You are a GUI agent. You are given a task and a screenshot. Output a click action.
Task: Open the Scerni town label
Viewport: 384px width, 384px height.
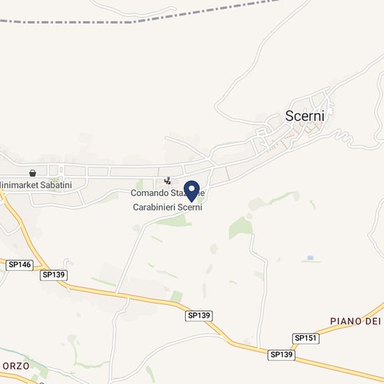click(x=305, y=116)
